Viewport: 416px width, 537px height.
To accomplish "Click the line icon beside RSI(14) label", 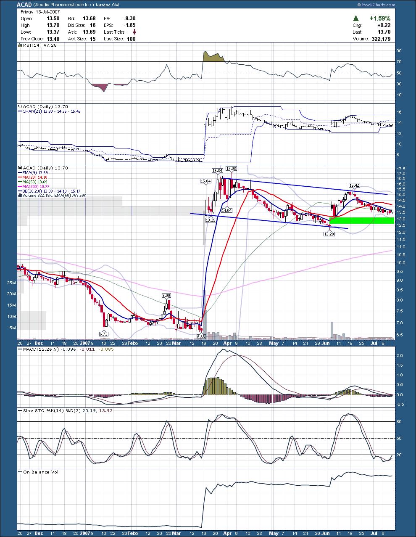I will [x=20, y=45].
